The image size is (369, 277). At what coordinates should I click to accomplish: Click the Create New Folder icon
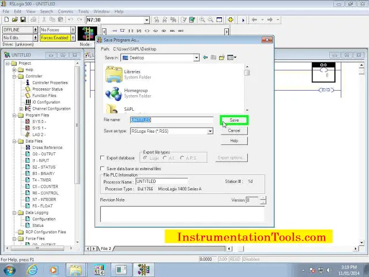point(221,57)
